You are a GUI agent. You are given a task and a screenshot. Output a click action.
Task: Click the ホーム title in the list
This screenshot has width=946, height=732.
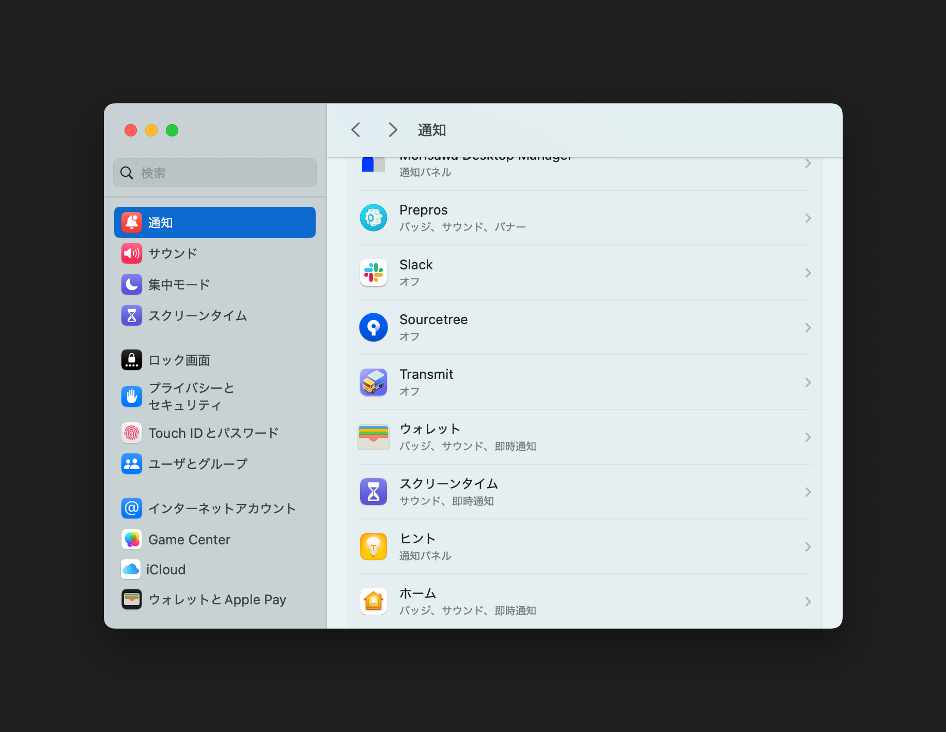418,593
